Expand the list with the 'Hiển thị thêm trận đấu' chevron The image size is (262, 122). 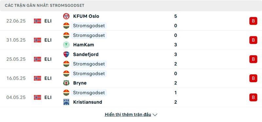pyautogui.click(x=155, y=115)
